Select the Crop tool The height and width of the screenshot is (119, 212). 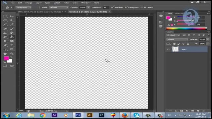[5, 25]
